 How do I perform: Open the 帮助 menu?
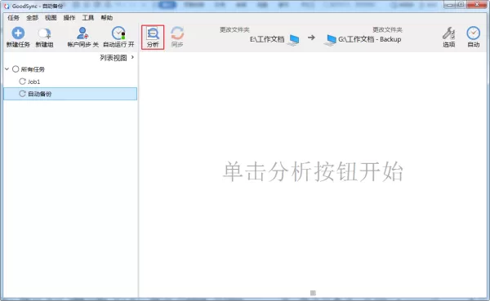point(107,18)
